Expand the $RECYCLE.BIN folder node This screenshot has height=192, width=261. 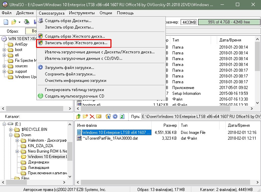pos(11,129)
